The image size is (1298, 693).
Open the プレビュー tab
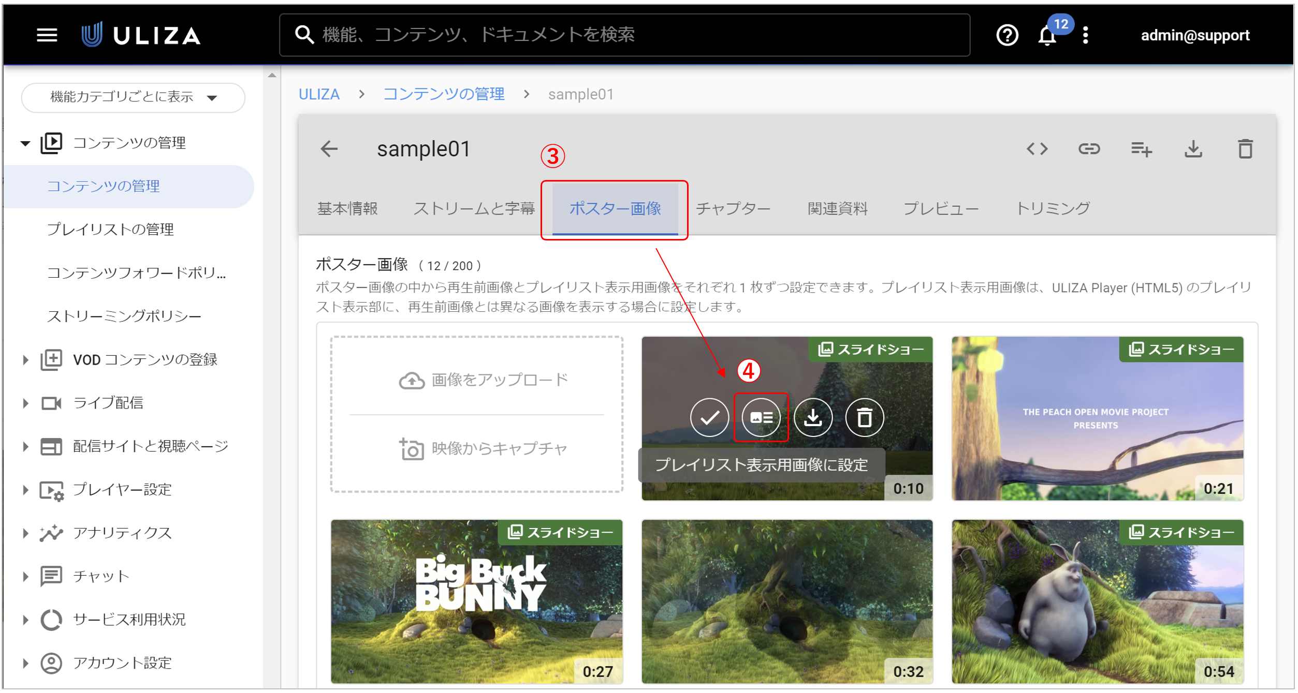click(941, 208)
